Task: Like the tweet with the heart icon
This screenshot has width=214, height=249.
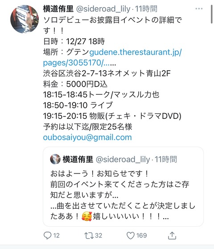Action: pos(131,236)
